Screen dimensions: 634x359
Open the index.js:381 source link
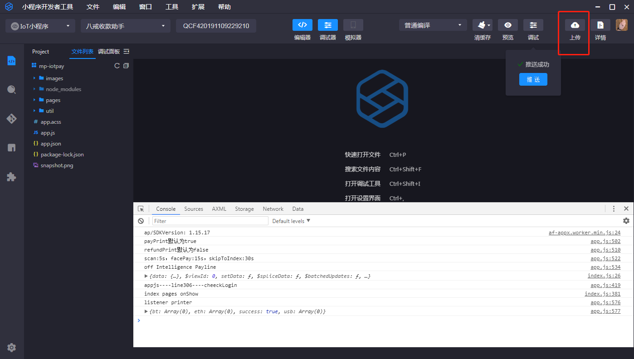coord(603,294)
